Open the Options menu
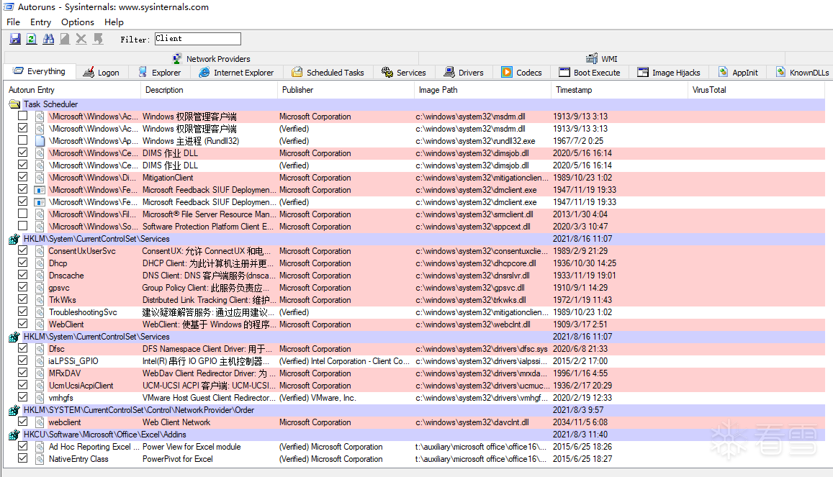 [78, 22]
